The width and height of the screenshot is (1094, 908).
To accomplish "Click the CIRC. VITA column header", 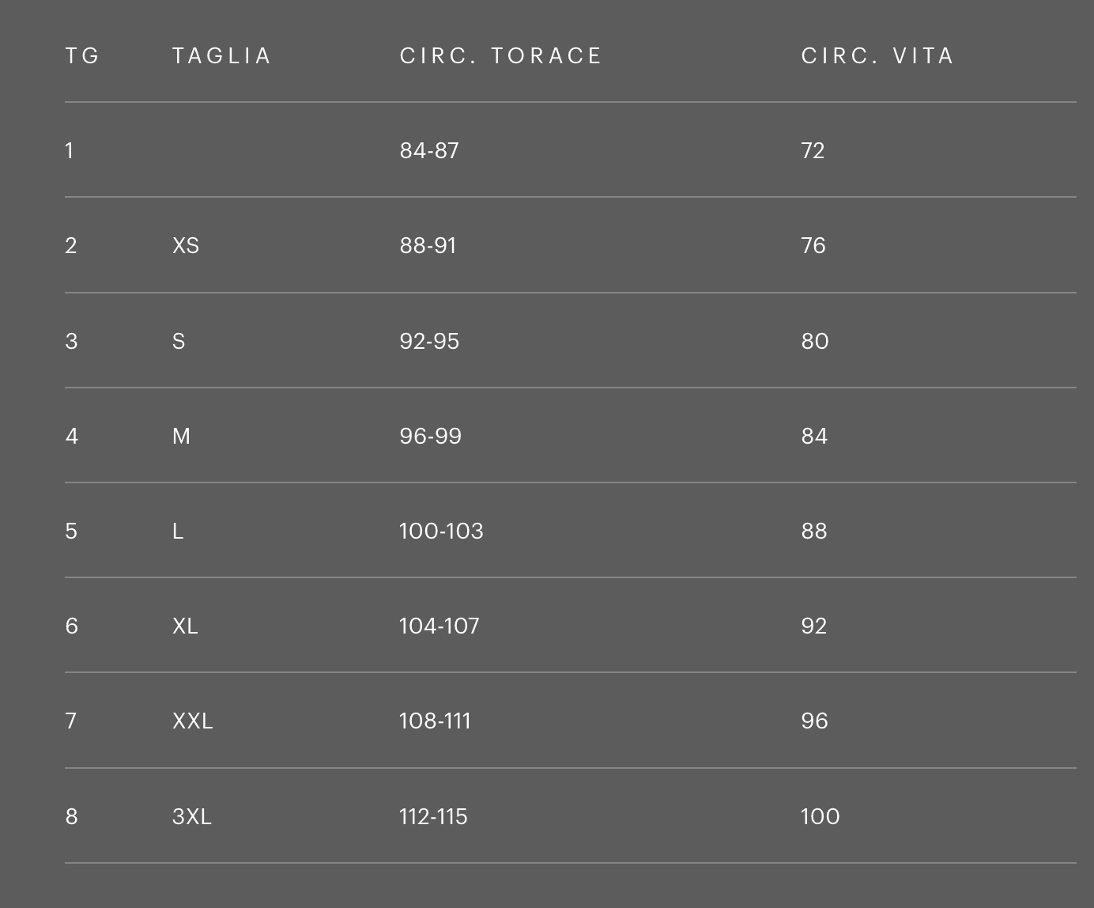I will [x=877, y=56].
